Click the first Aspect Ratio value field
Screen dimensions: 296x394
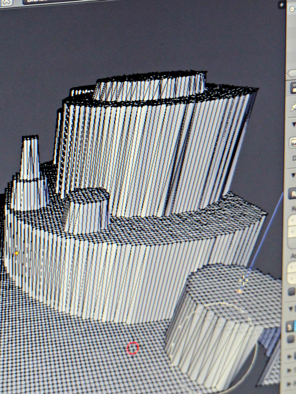pyautogui.click(x=292, y=267)
